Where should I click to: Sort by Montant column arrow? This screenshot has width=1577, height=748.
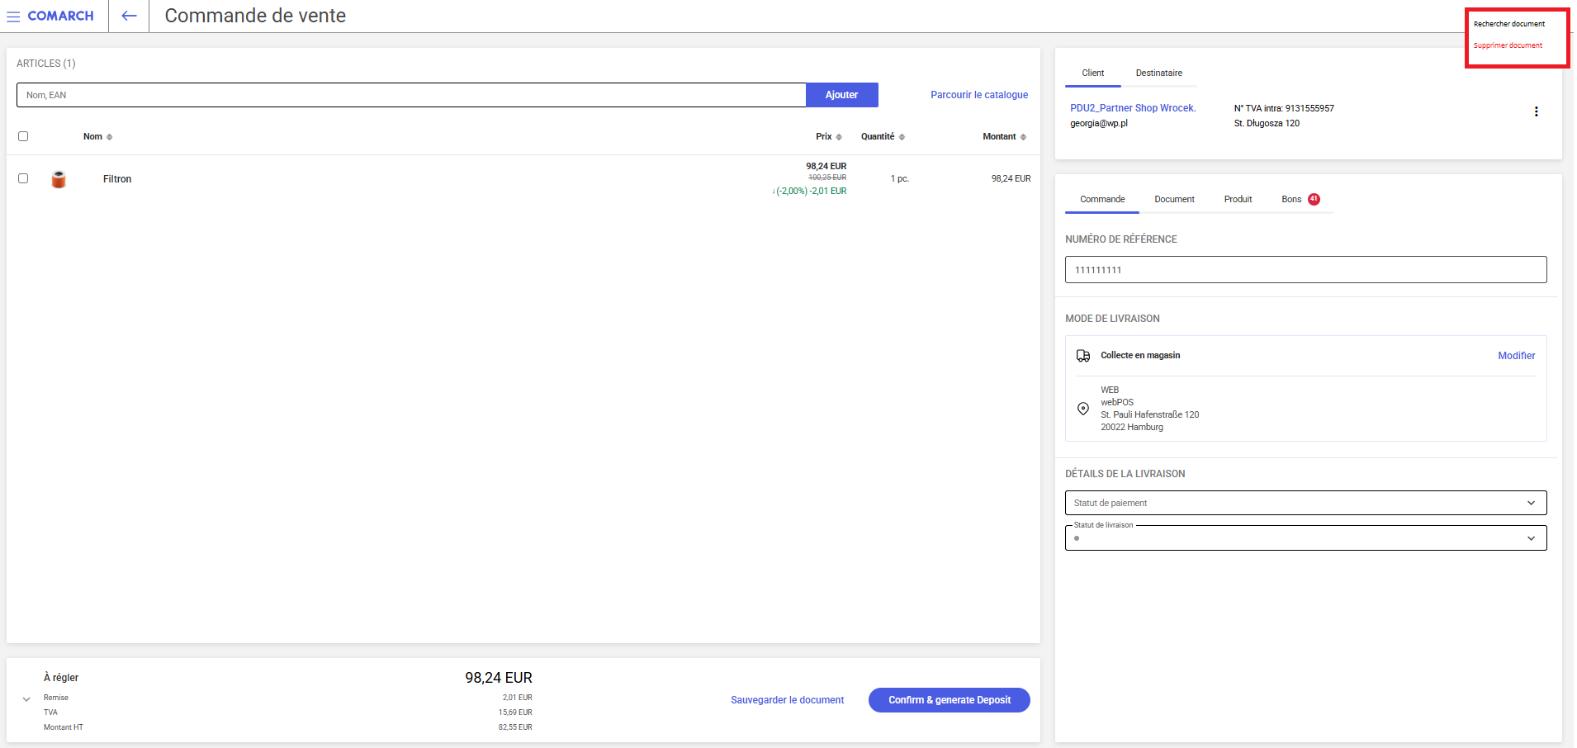tap(1023, 137)
